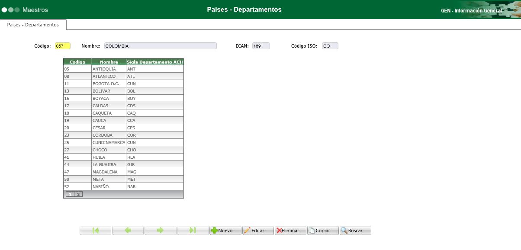Screen dimensions: 521x250
Task: Select the ANTIOQUIA row
Action: click(123, 69)
